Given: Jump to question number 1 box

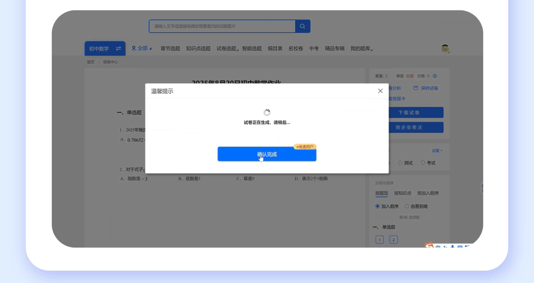Looking at the screenshot, I should click(x=380, y=240).
